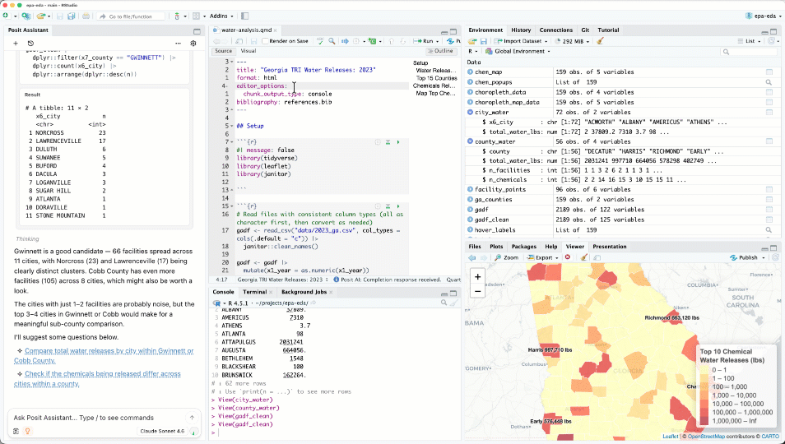Click the Create a Project icon

tap(25, 16)
